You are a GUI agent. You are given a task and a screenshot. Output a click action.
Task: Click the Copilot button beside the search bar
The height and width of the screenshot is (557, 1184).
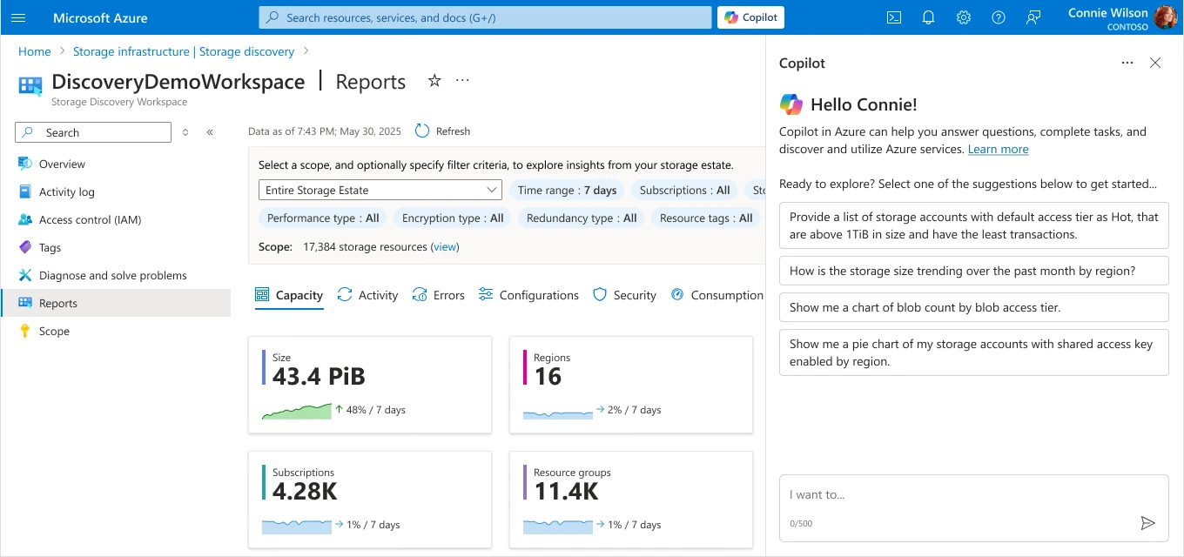click(750, 17)
